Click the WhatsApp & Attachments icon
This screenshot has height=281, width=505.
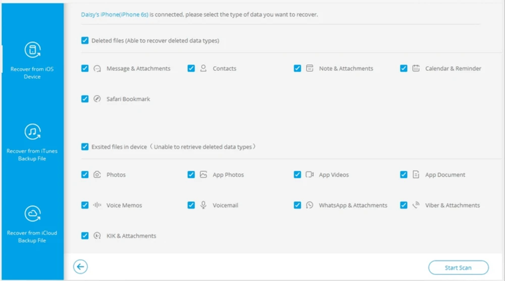click(310, 205)
